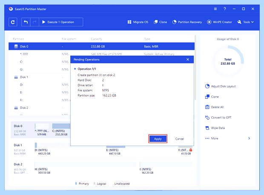Viewport: 264px width, 195px height.
Task: Open WinPE Creator
Action: point(219,22)
